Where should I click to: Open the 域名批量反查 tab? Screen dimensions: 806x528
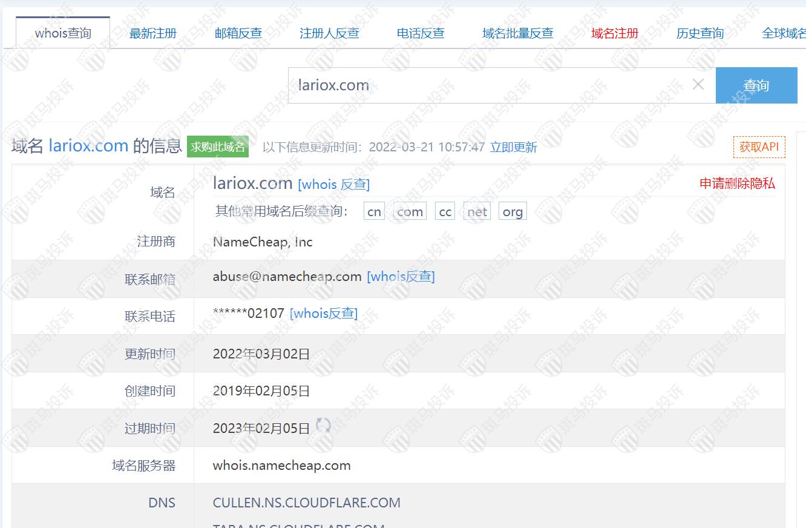(517, 33)
